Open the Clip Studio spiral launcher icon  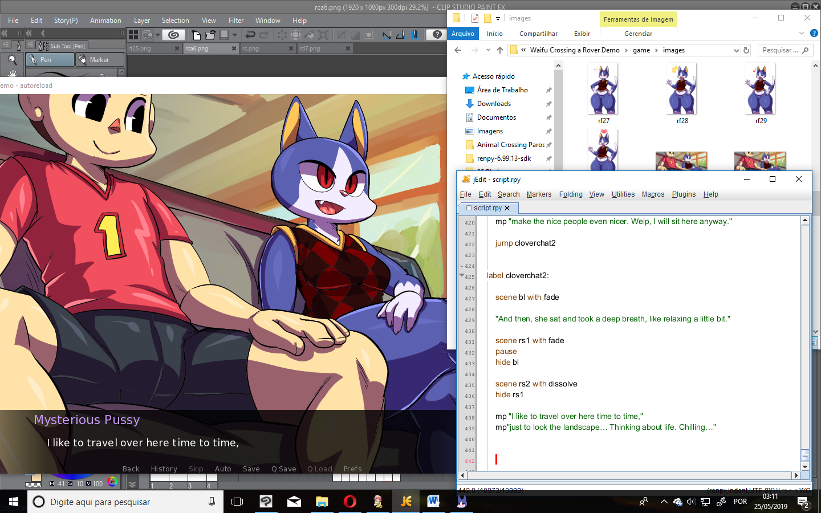click(174, 35)
